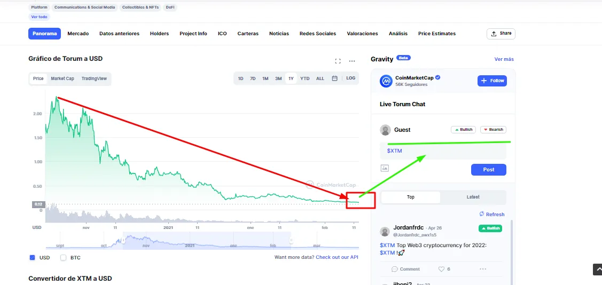Click Ver más in Gravity
Image resolution: width=602 pixels, height=285 pixels.
tap(504, 59)
